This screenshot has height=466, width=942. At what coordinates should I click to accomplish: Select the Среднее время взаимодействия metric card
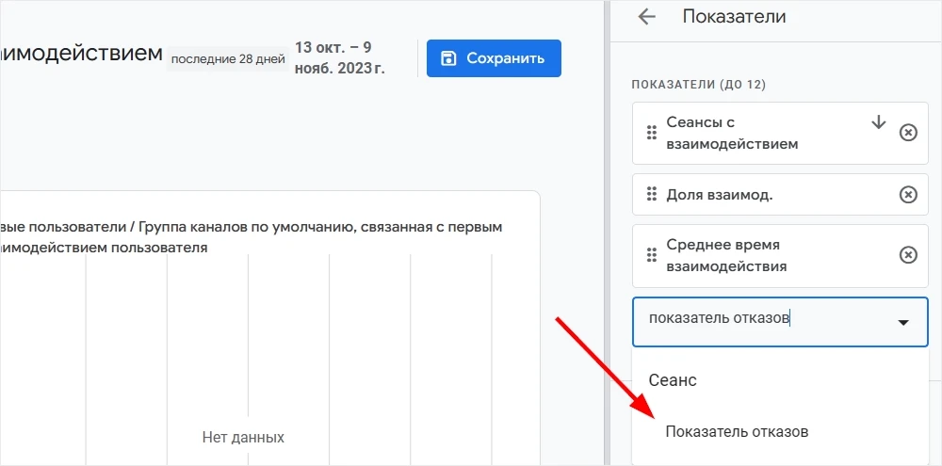point(780,255)
